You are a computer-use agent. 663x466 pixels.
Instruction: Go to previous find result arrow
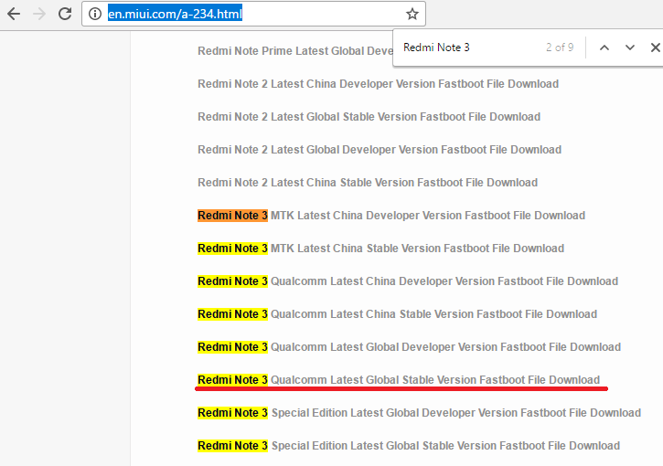click(x=604, y=48)
